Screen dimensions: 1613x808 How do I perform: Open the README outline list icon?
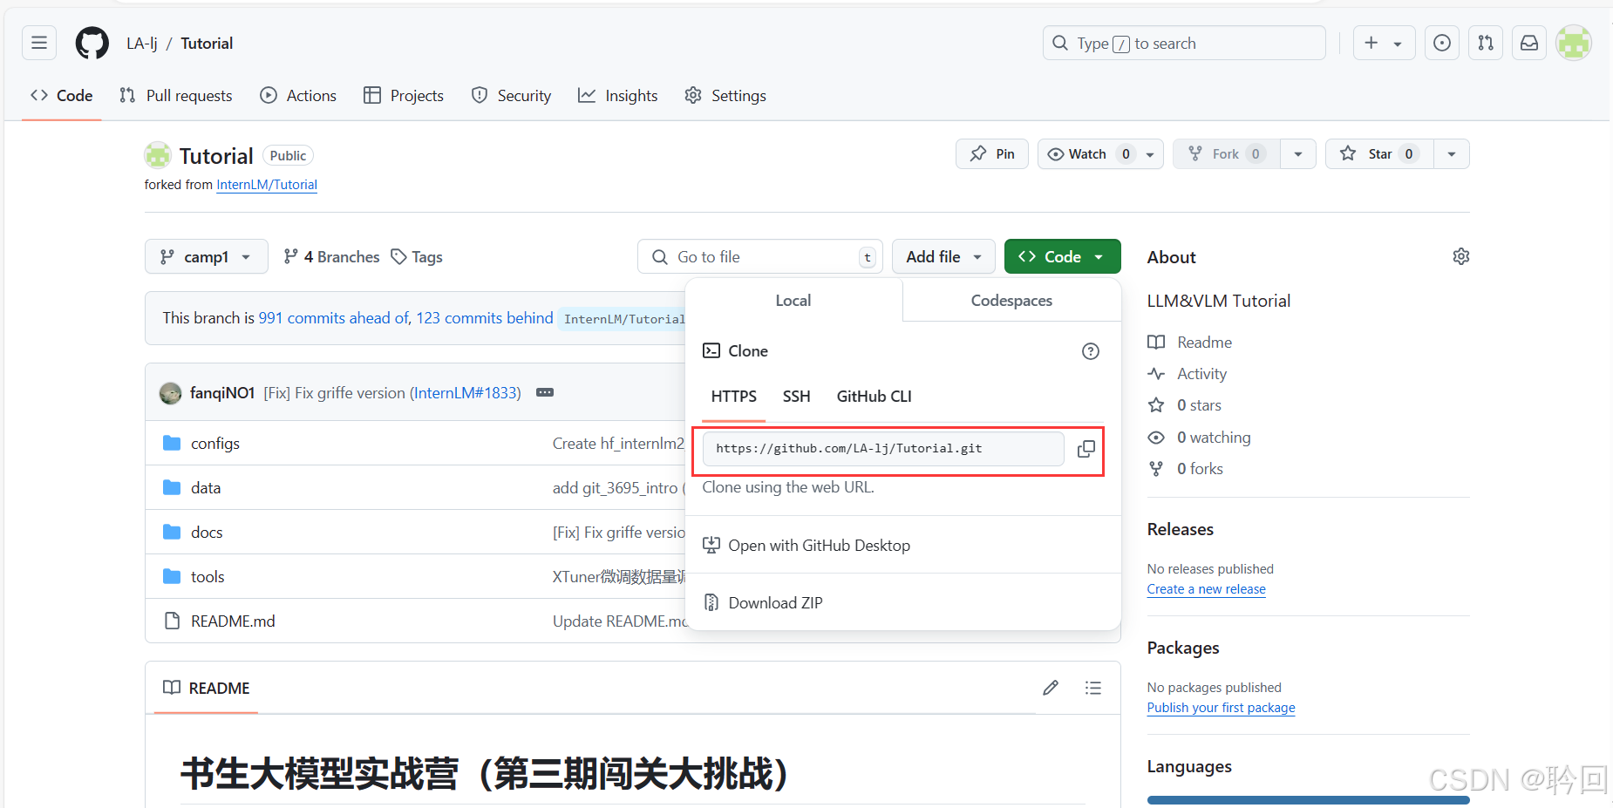click(1093, 688)
